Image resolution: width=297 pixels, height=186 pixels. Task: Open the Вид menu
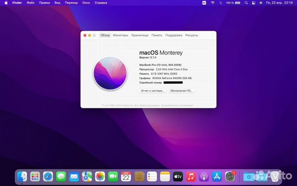57,2
